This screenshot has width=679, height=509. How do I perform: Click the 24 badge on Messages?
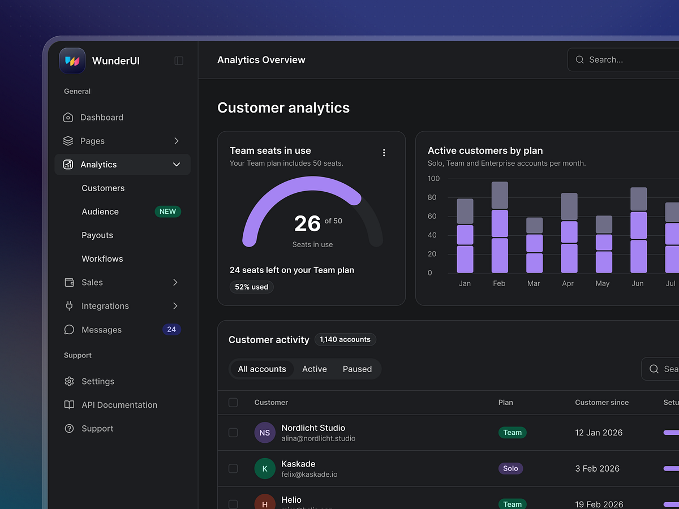pyautogui.click(x=171, y=329)
